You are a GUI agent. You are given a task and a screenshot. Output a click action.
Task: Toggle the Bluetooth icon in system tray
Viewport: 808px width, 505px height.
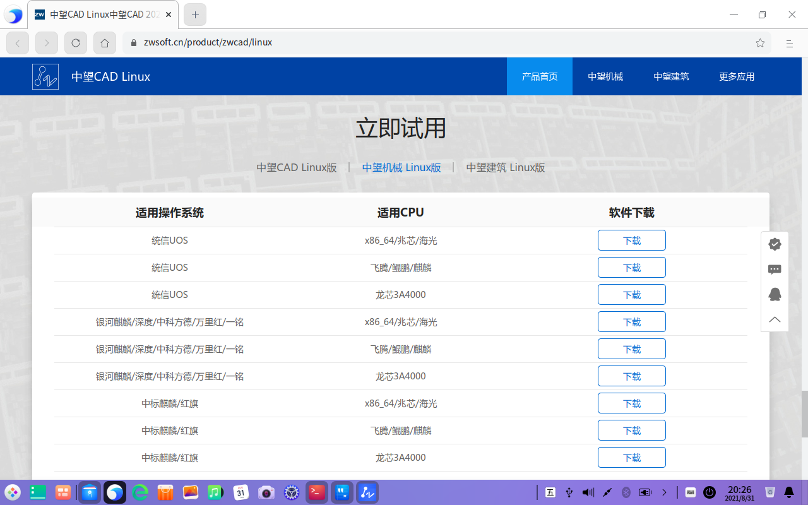tap(626, 492)
